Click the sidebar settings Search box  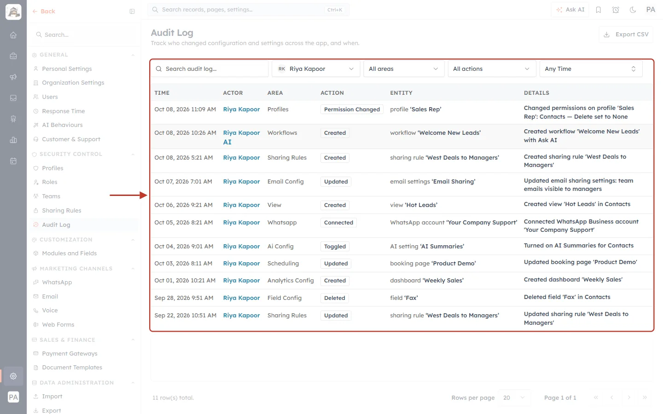pyautogui.click(x=84, y=35)
